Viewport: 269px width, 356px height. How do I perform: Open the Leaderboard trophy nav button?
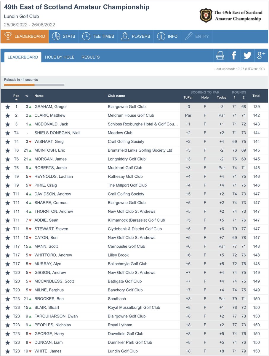25,36
